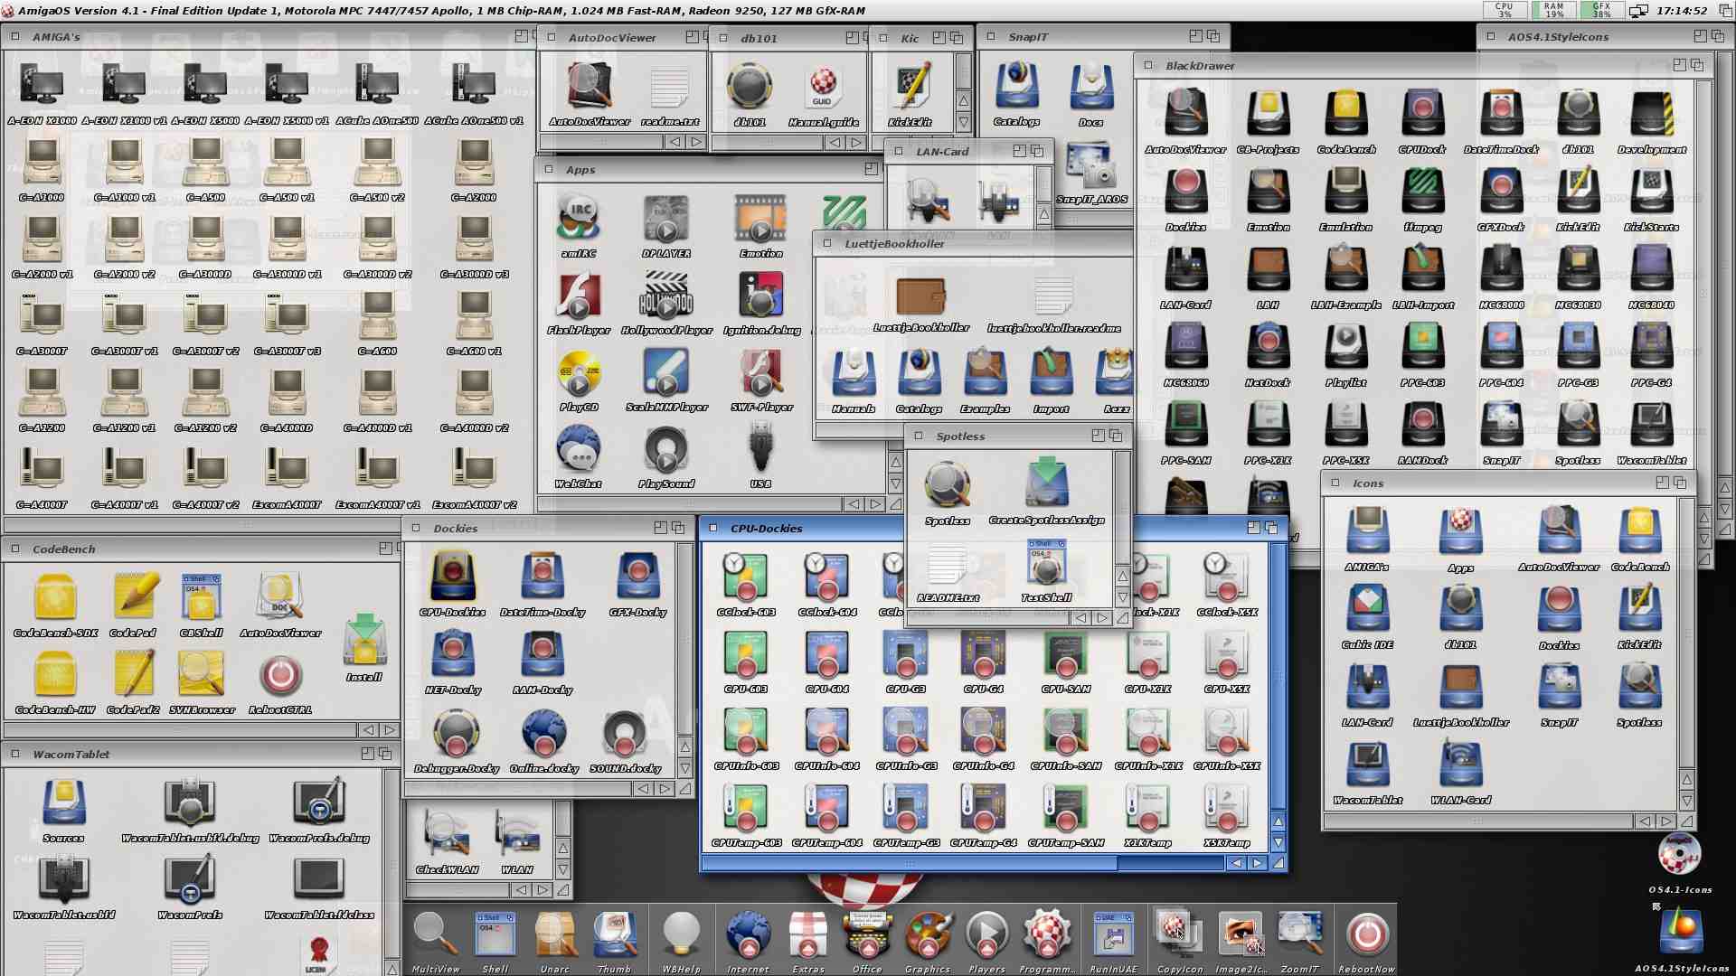Open the Spotless magnifier icon
Image resolution: width=1736 pixels, height=976 pixels.
[947, 485]
